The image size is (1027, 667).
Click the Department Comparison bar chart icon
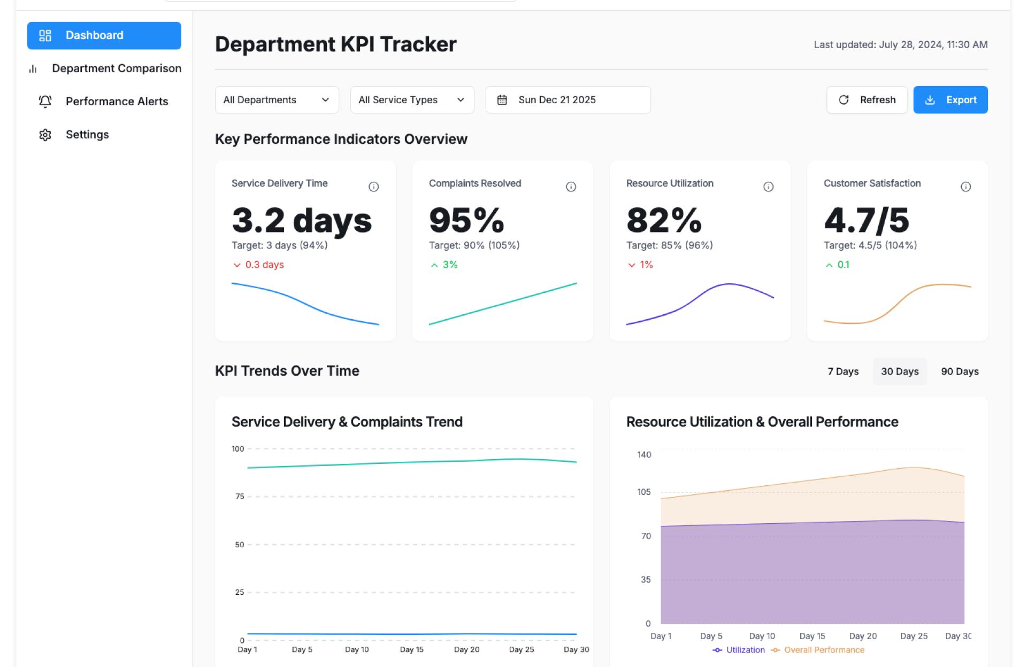click(x=33, y=69)
